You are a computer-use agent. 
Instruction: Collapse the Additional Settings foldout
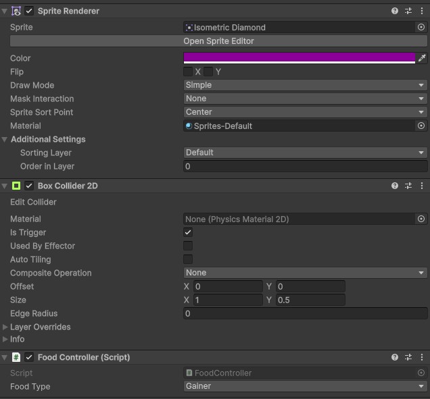[5, 139]
